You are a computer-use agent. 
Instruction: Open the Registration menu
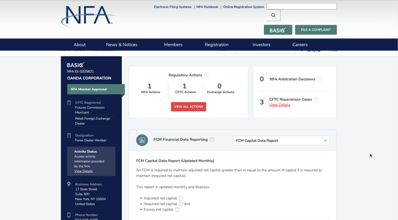(x=216, y=44)
